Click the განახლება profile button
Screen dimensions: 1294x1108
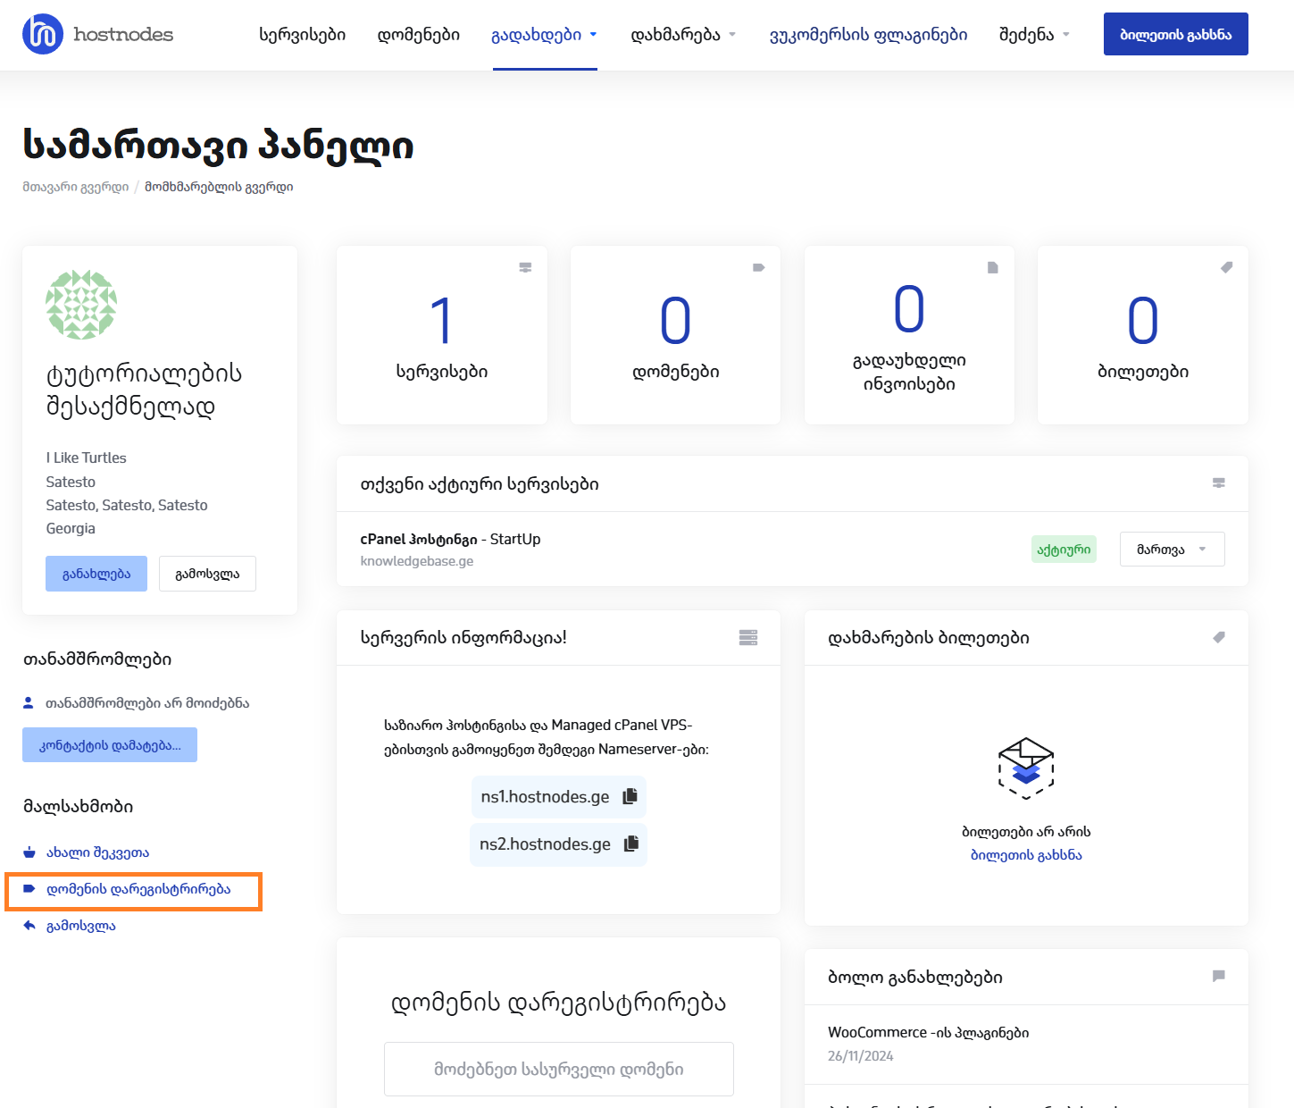coord(96,574)
